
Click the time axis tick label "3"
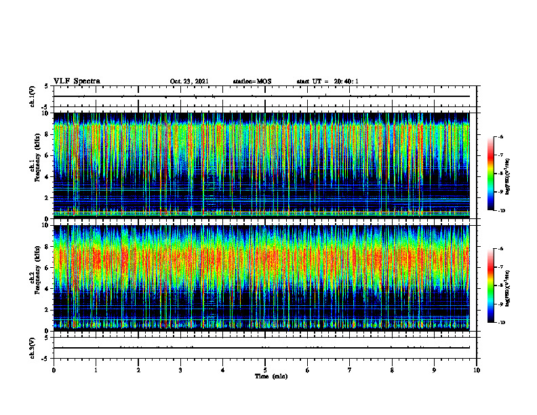pyautogui.click(x=180, y=370)
